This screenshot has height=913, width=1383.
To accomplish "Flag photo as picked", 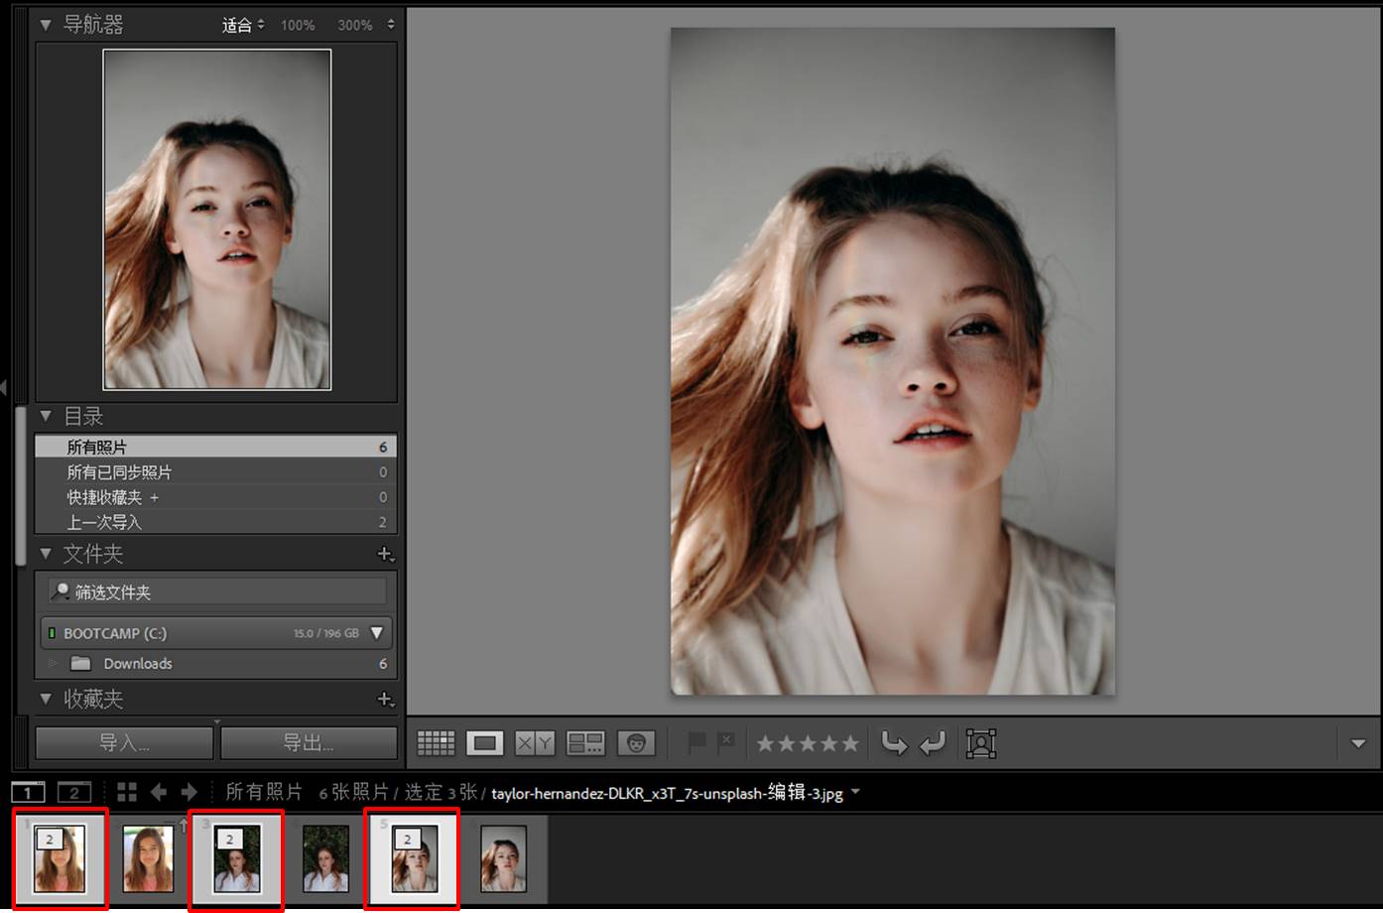I will pyautogui.click(x=696, y=742).
